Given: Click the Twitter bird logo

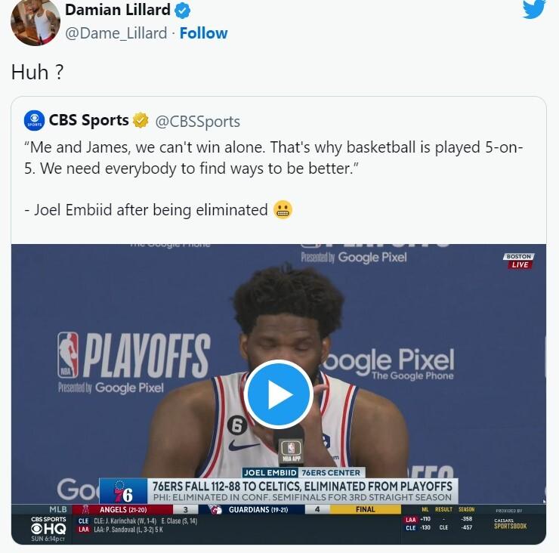Looking at the screenshot, I should [x=533, y=9].
